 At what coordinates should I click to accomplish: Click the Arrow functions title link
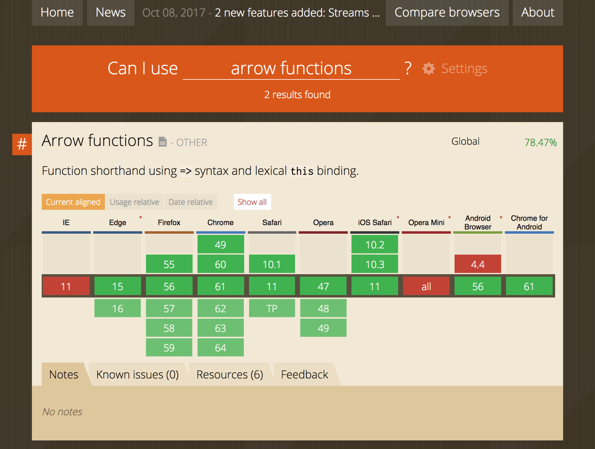point(97,141)
